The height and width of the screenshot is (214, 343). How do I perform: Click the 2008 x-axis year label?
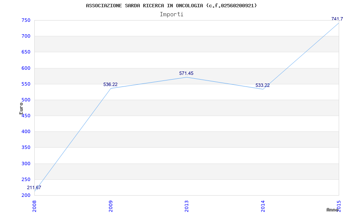click(34, 206)
